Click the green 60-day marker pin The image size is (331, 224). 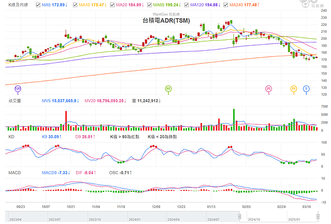click(168, 89)
